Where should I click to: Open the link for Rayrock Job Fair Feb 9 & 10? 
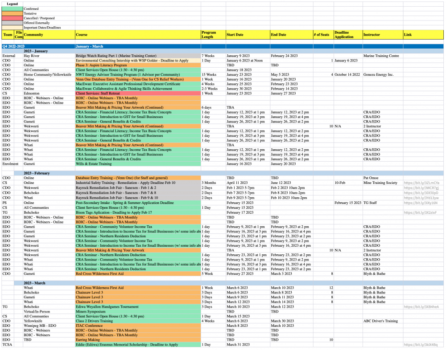click(x=421, y=198)
